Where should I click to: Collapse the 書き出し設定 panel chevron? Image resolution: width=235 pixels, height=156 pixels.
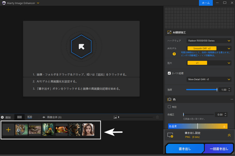tap(229, 135)
